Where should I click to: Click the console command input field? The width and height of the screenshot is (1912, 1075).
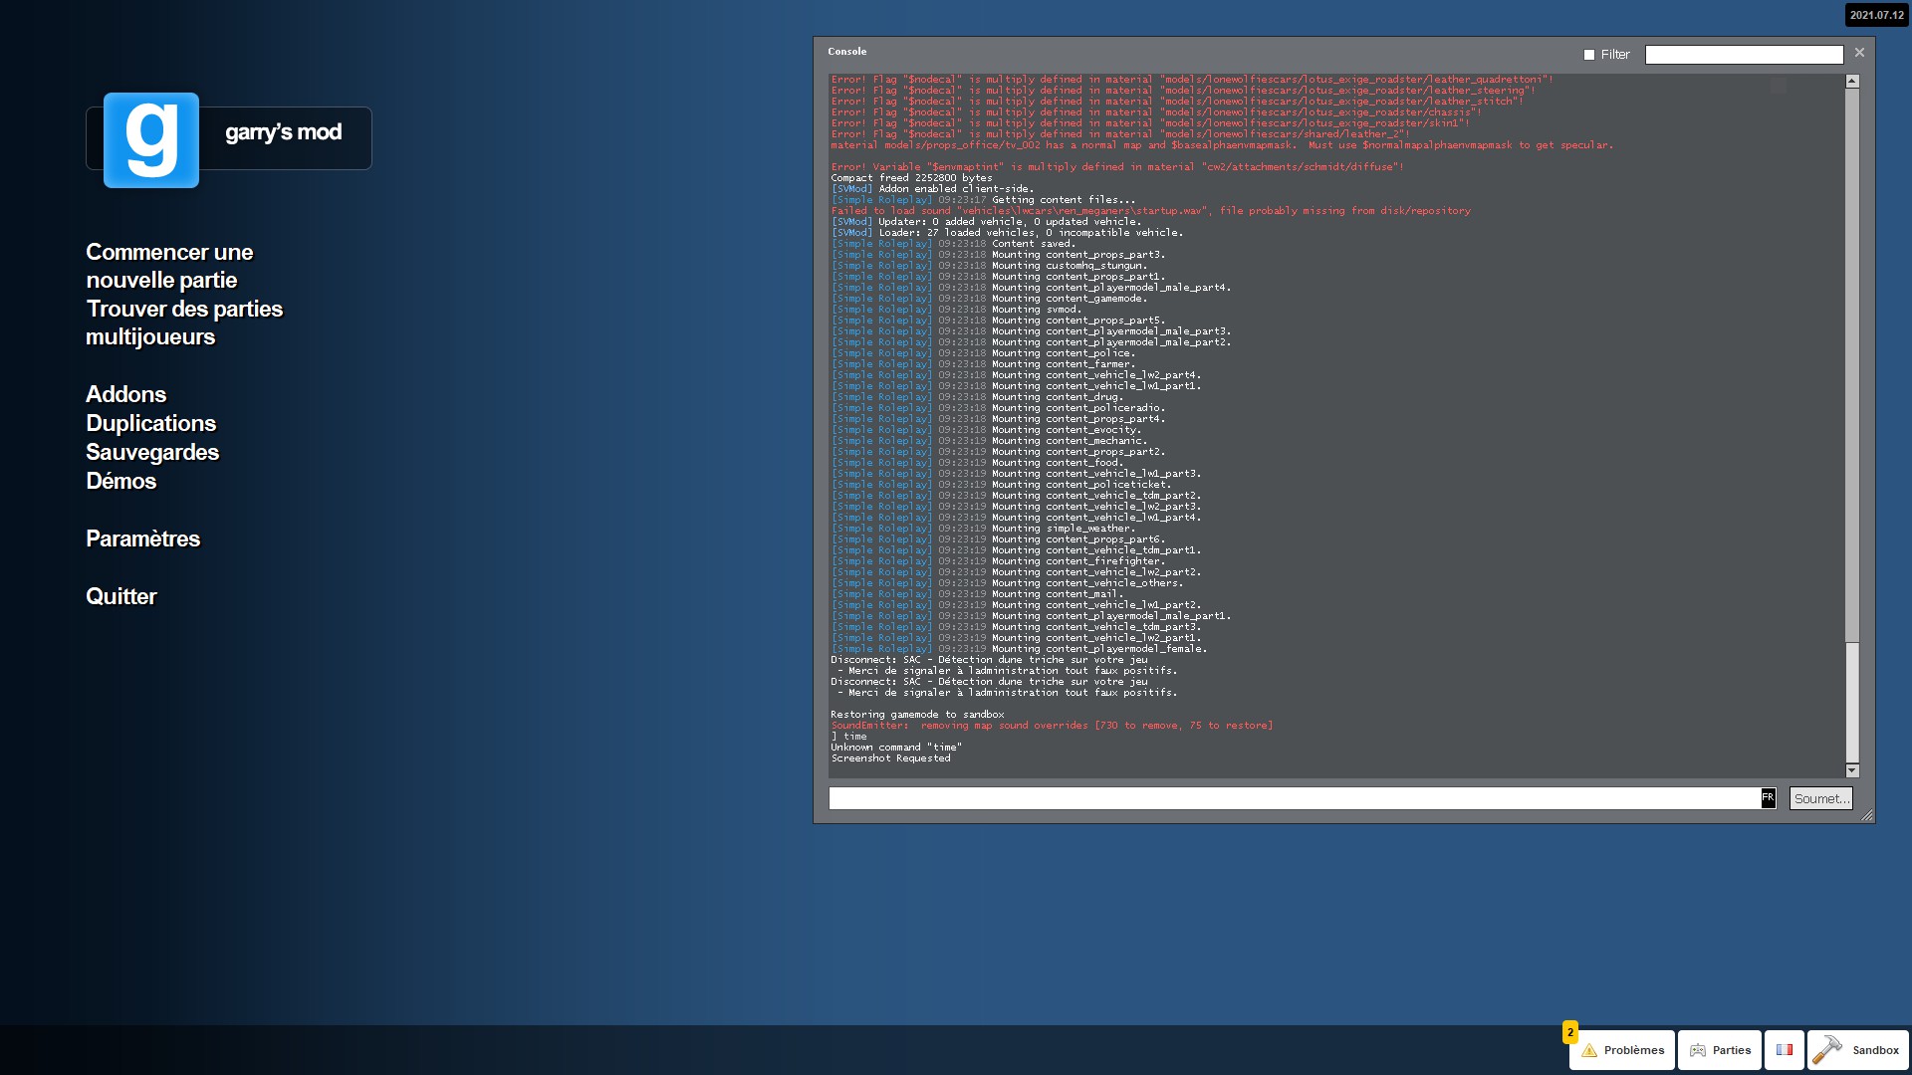tap(1295, 798)
